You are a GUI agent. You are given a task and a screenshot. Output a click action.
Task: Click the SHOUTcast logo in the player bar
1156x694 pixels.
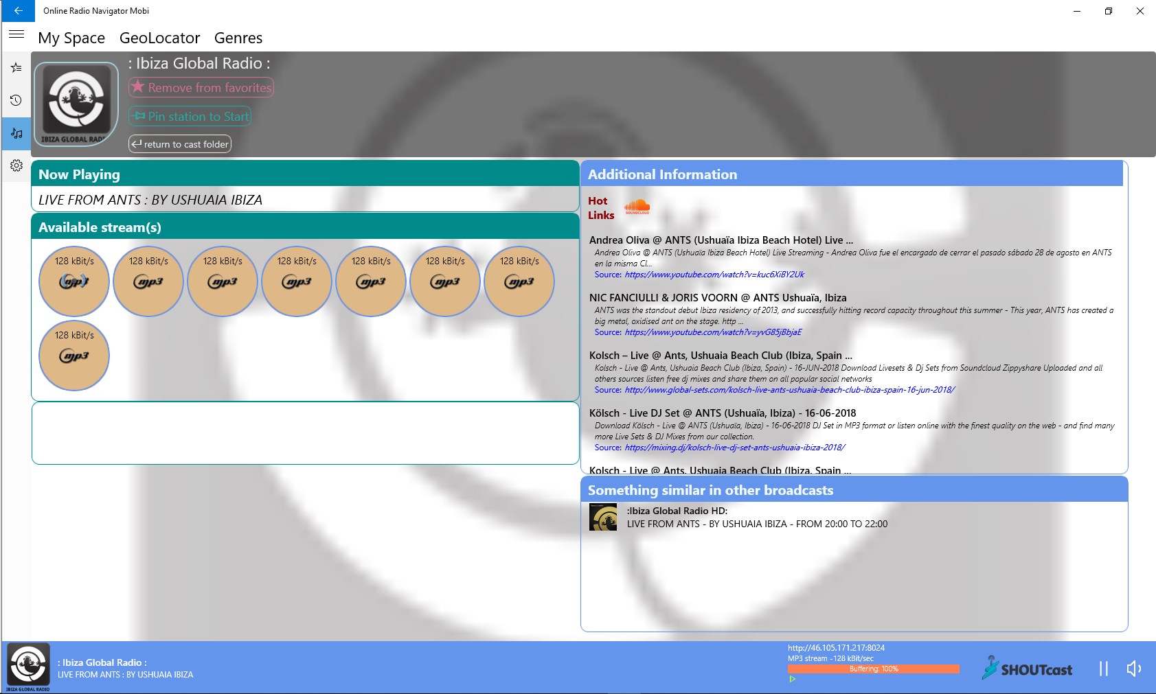click(x=1027, y=668)
